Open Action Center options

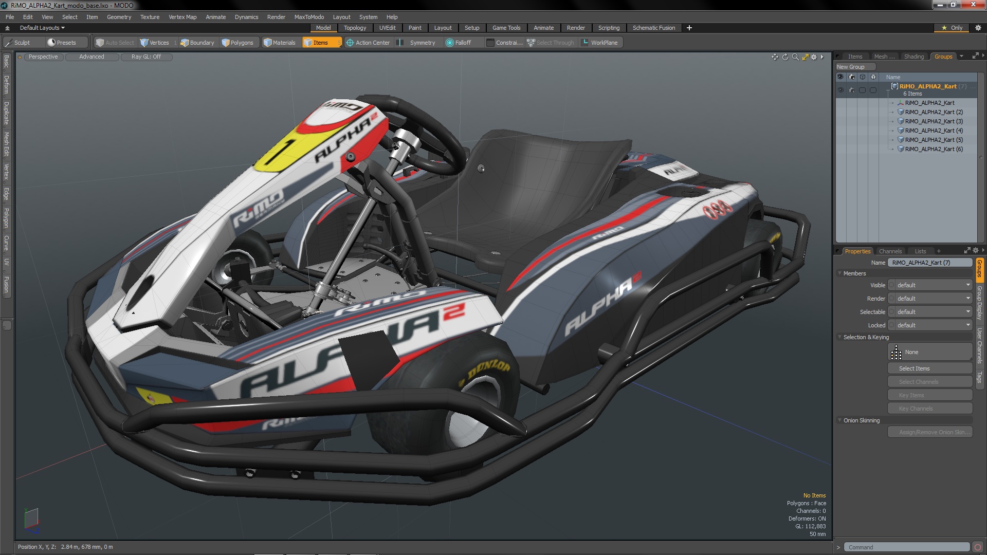pos(369,43)
